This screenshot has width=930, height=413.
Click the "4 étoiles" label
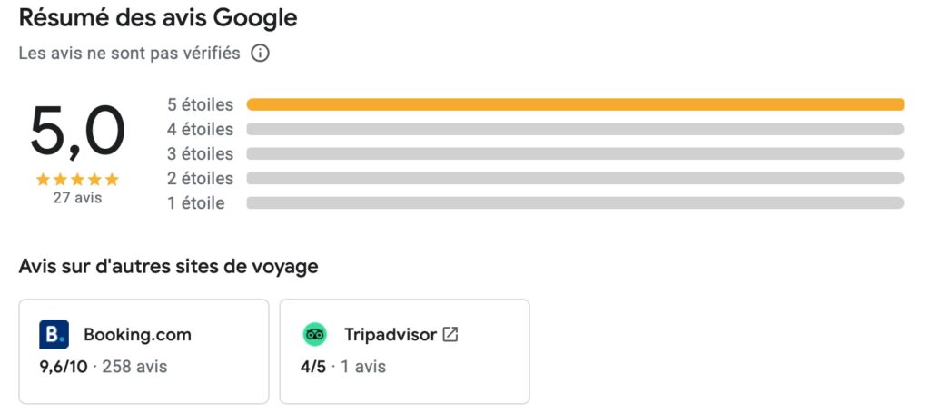coord(200,130)
